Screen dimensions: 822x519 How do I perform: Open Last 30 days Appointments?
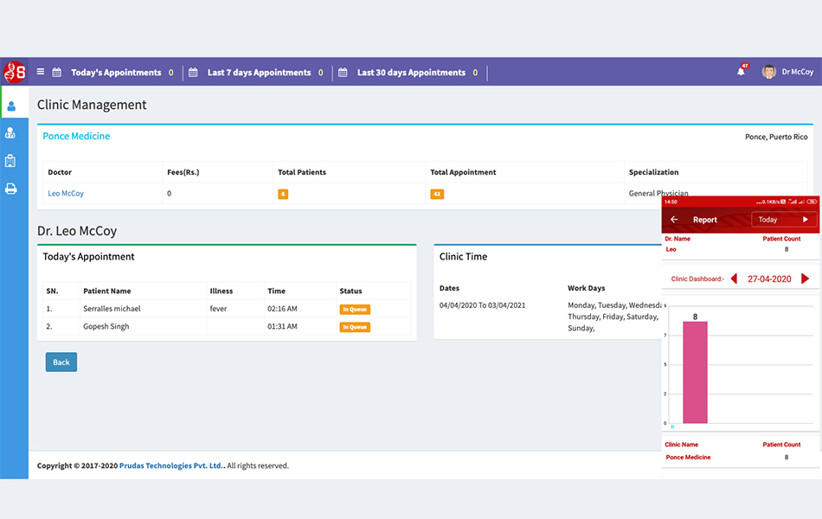[411, 73]
